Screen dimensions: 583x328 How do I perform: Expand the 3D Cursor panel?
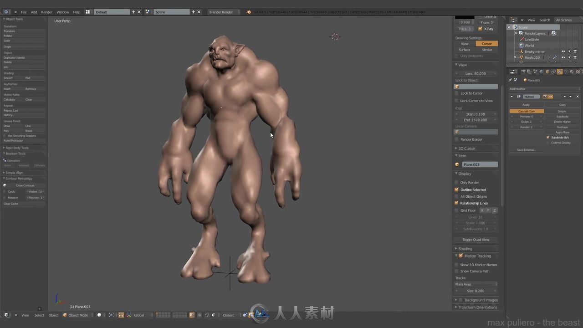pos(456,149)
